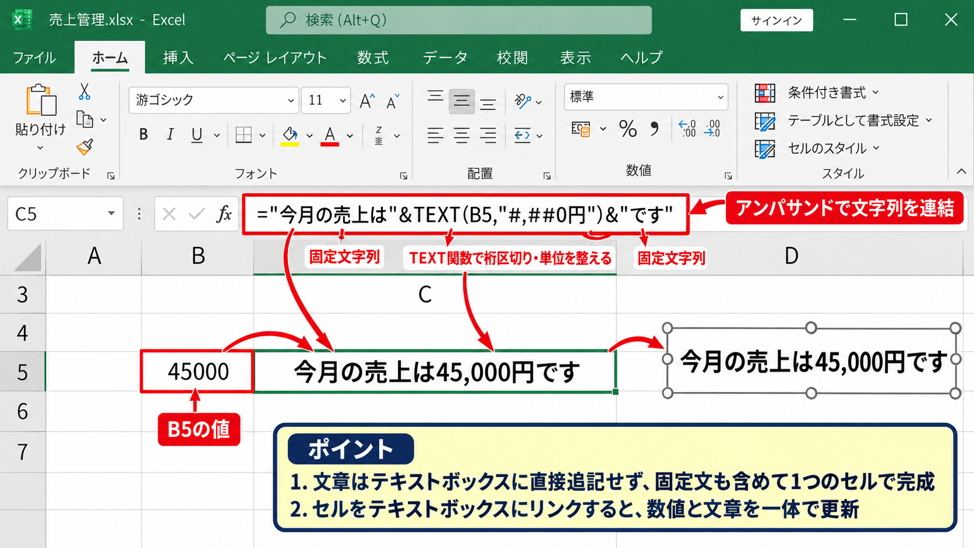Open the フォント group dialog launcher
Screen dimensions: 974x548
pos(403,175)
